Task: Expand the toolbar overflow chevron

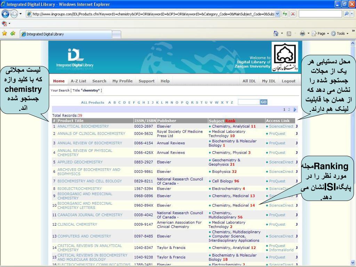Action: [x=353, y=31]
